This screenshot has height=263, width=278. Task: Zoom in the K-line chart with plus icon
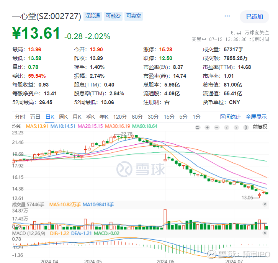point(207,127)
